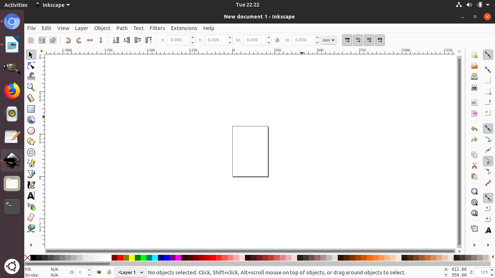Screen dimensions: 495x278
Task: Select the Zoom magnifier tool
Action: tap(31, 87)
